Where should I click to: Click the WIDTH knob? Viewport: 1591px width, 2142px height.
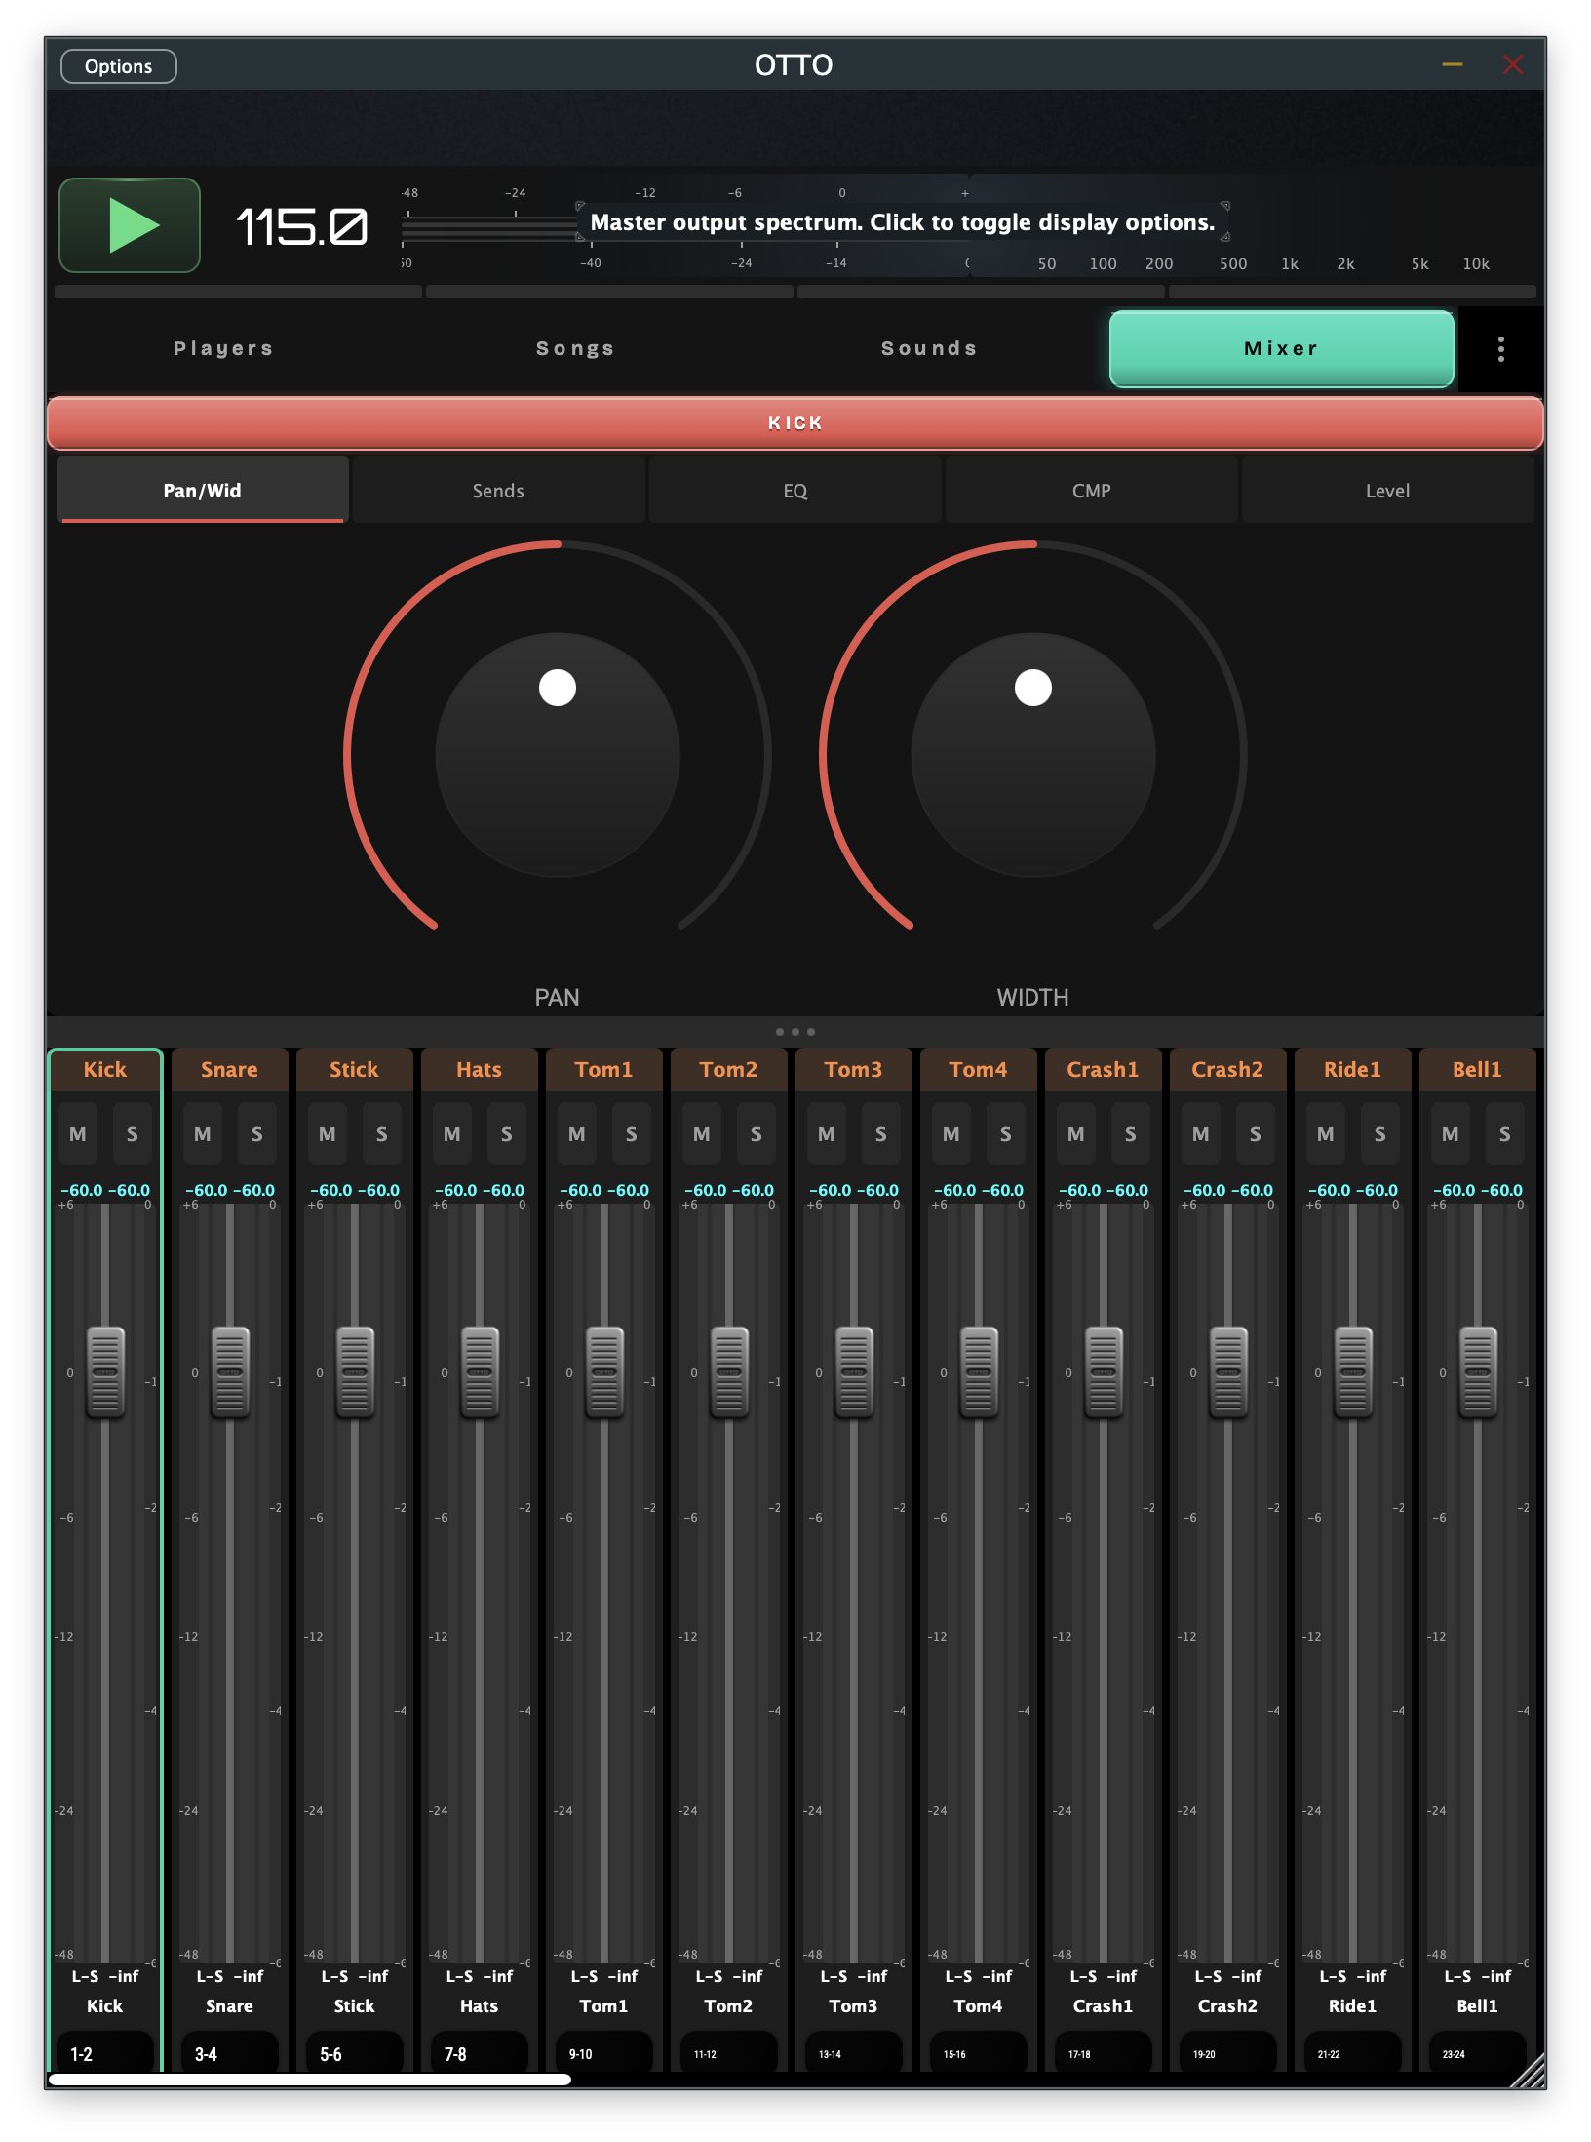pyautogui.click(x=1033, y=755)
